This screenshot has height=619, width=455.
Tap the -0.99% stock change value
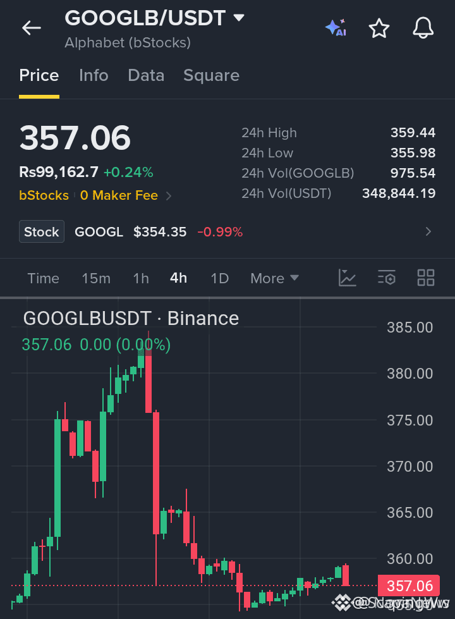click(x=220, y=232)
